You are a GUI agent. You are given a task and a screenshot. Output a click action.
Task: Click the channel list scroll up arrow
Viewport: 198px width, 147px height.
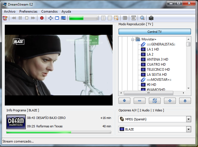188,39
